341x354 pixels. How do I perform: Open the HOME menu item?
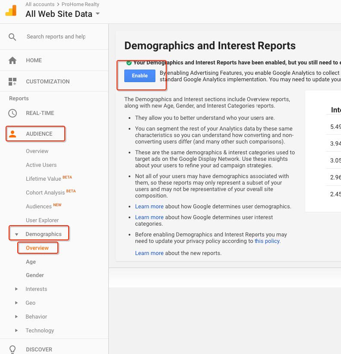click(34, 60)
